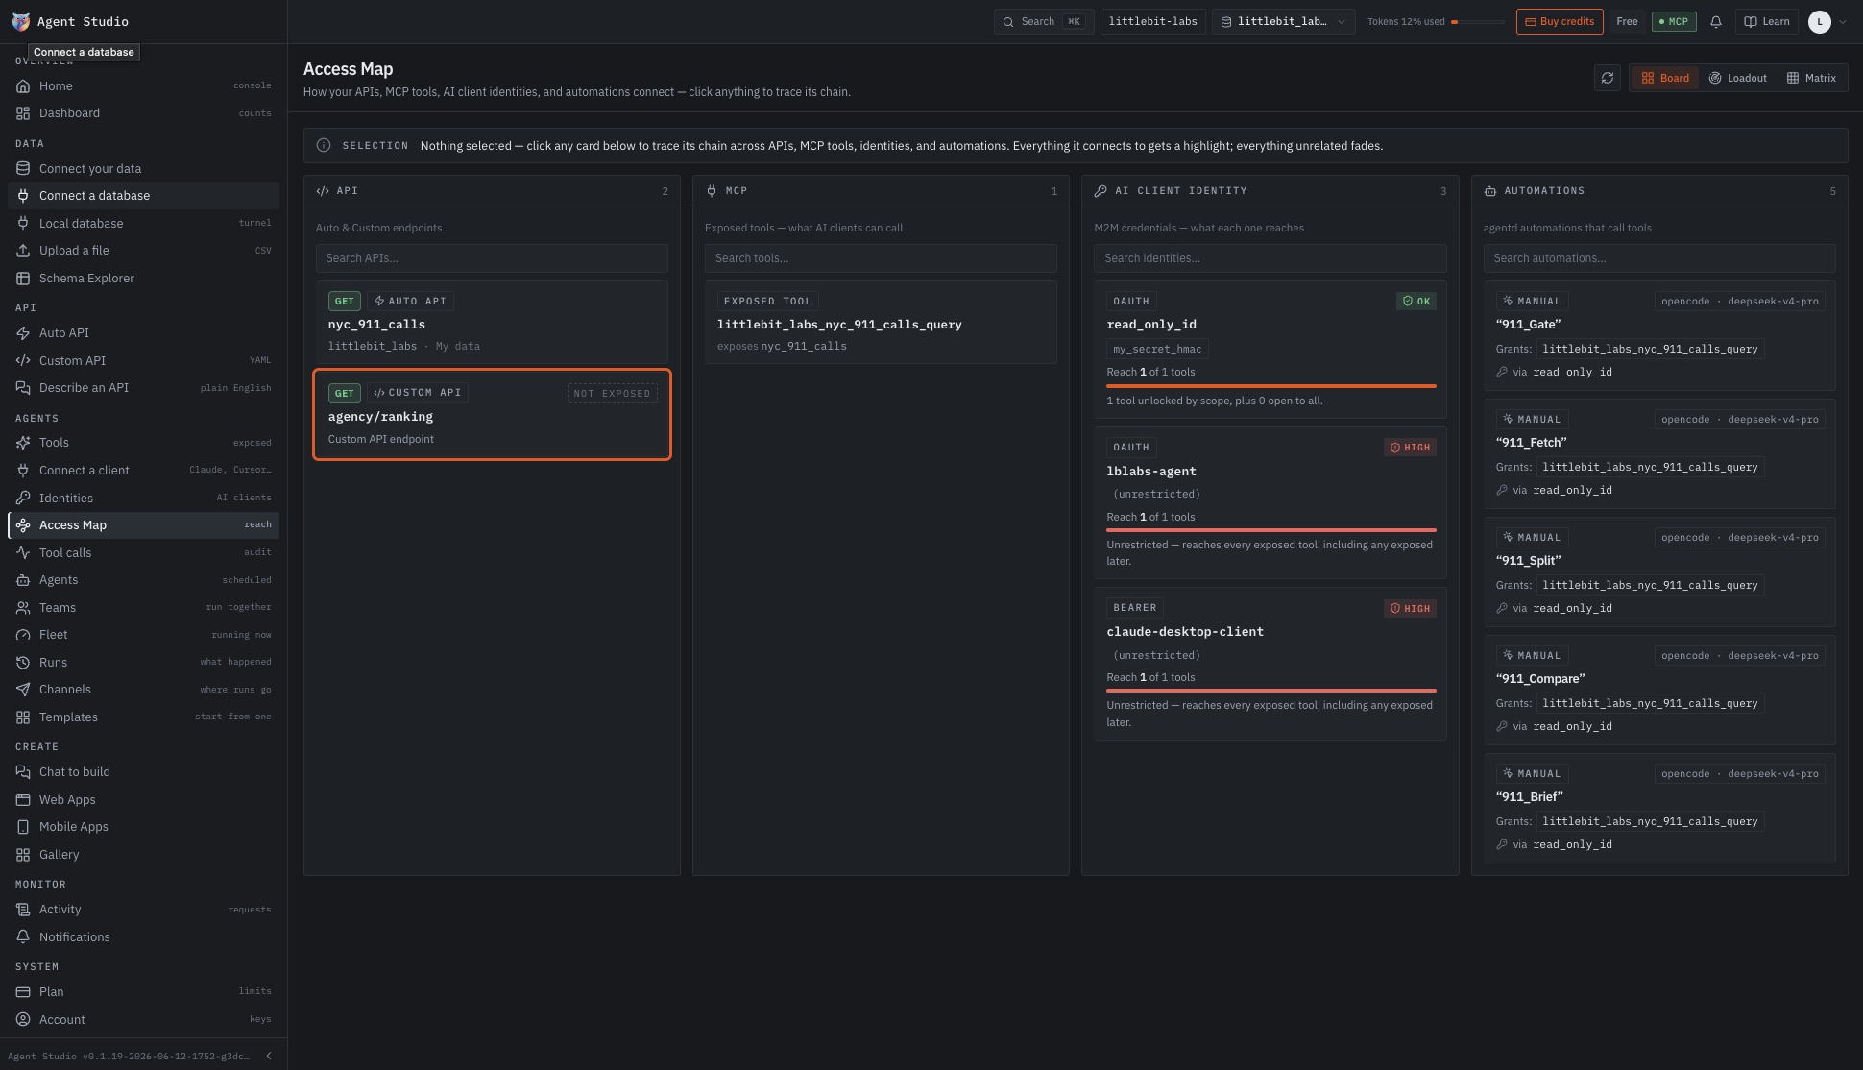Collapse the sidebar using the bottom chevron
This screenshot has height=1070, width=1863.
[x=269, y=1056]
